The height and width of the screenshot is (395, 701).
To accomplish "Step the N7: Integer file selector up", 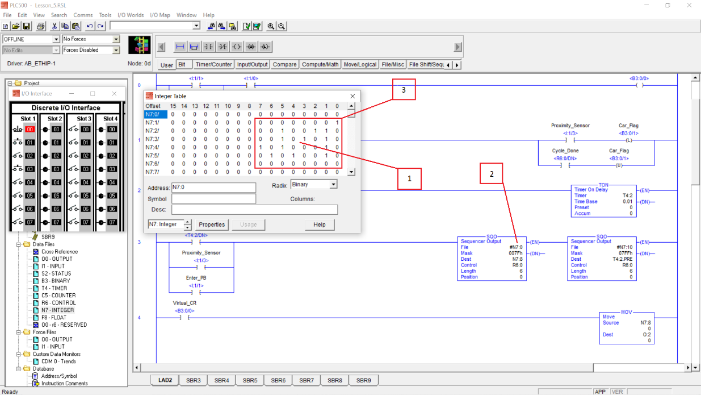I will point(188,222).
